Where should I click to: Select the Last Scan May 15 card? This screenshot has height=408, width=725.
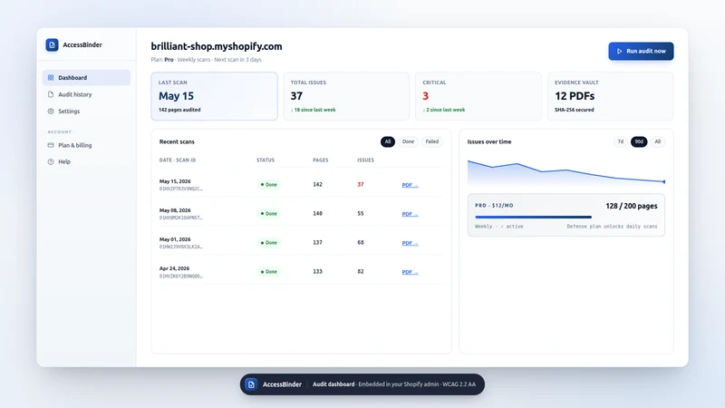tap(214, 96)
